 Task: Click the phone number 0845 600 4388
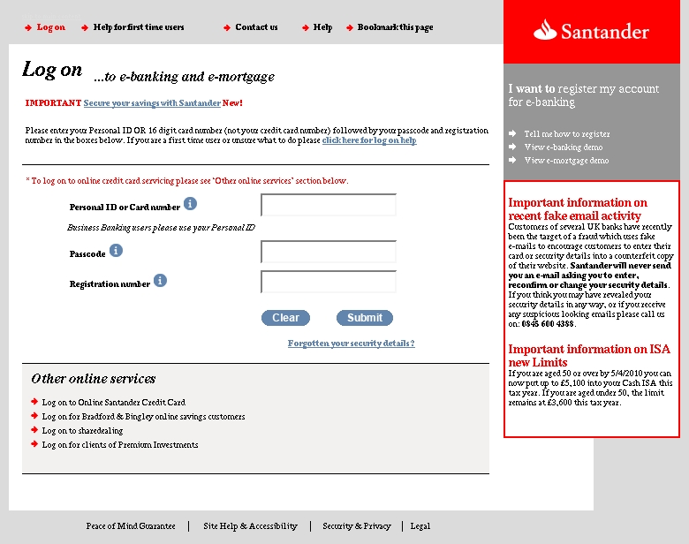coord(548,324)
